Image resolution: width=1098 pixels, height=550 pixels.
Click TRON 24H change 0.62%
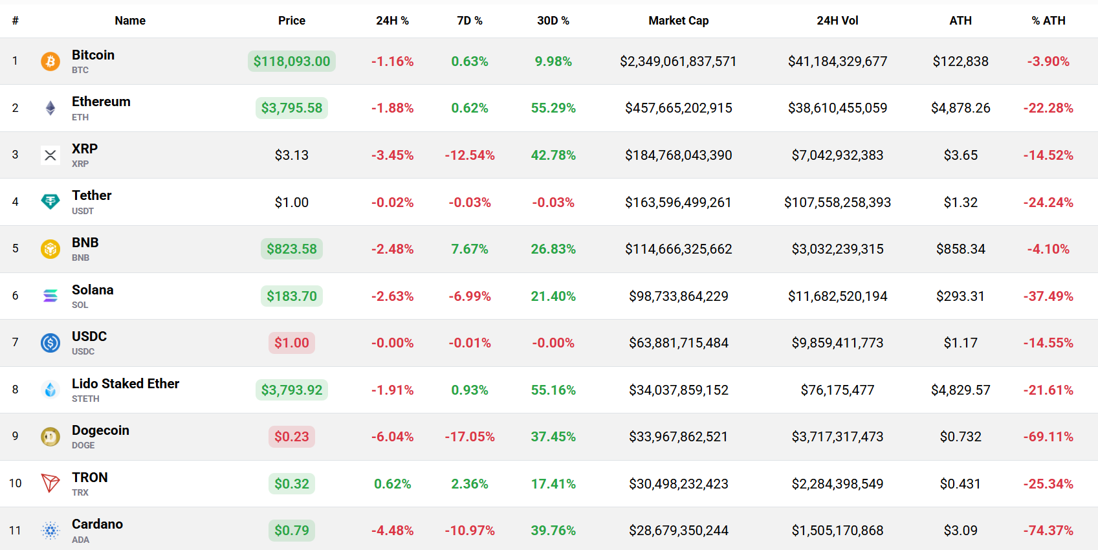click(x=392, y=484)
